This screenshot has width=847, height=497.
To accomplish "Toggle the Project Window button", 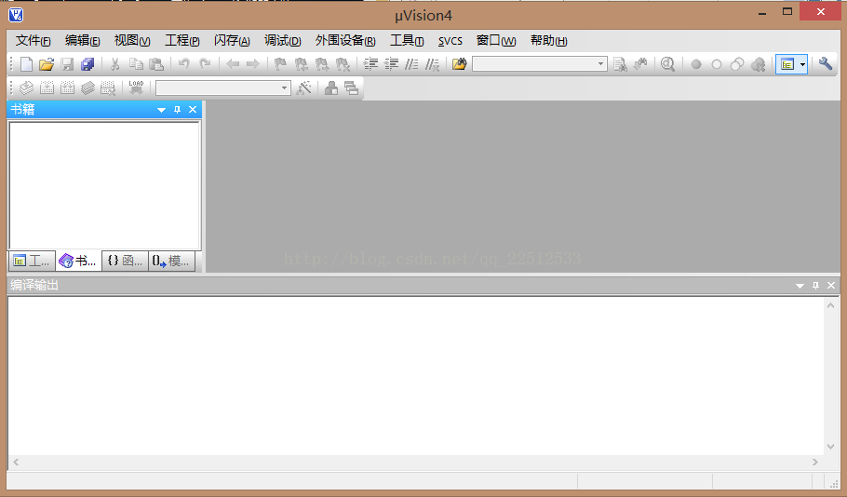I will coord(787,64).
